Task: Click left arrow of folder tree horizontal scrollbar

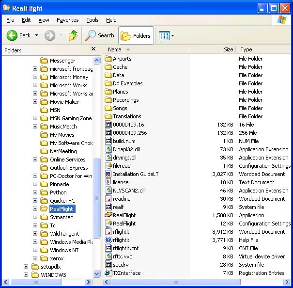Action: coord(6,282)
